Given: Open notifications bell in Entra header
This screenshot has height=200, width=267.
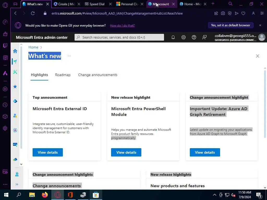Looking at the screenshot, I should 173,37.
